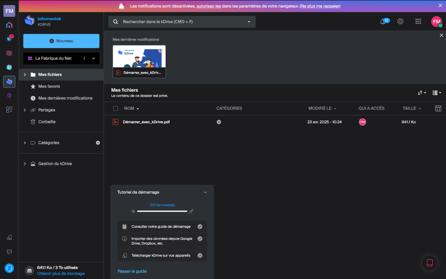Toggle the select-all checkbox in header
Viewport: 446px width, 279px height.
tap(115, 108)
